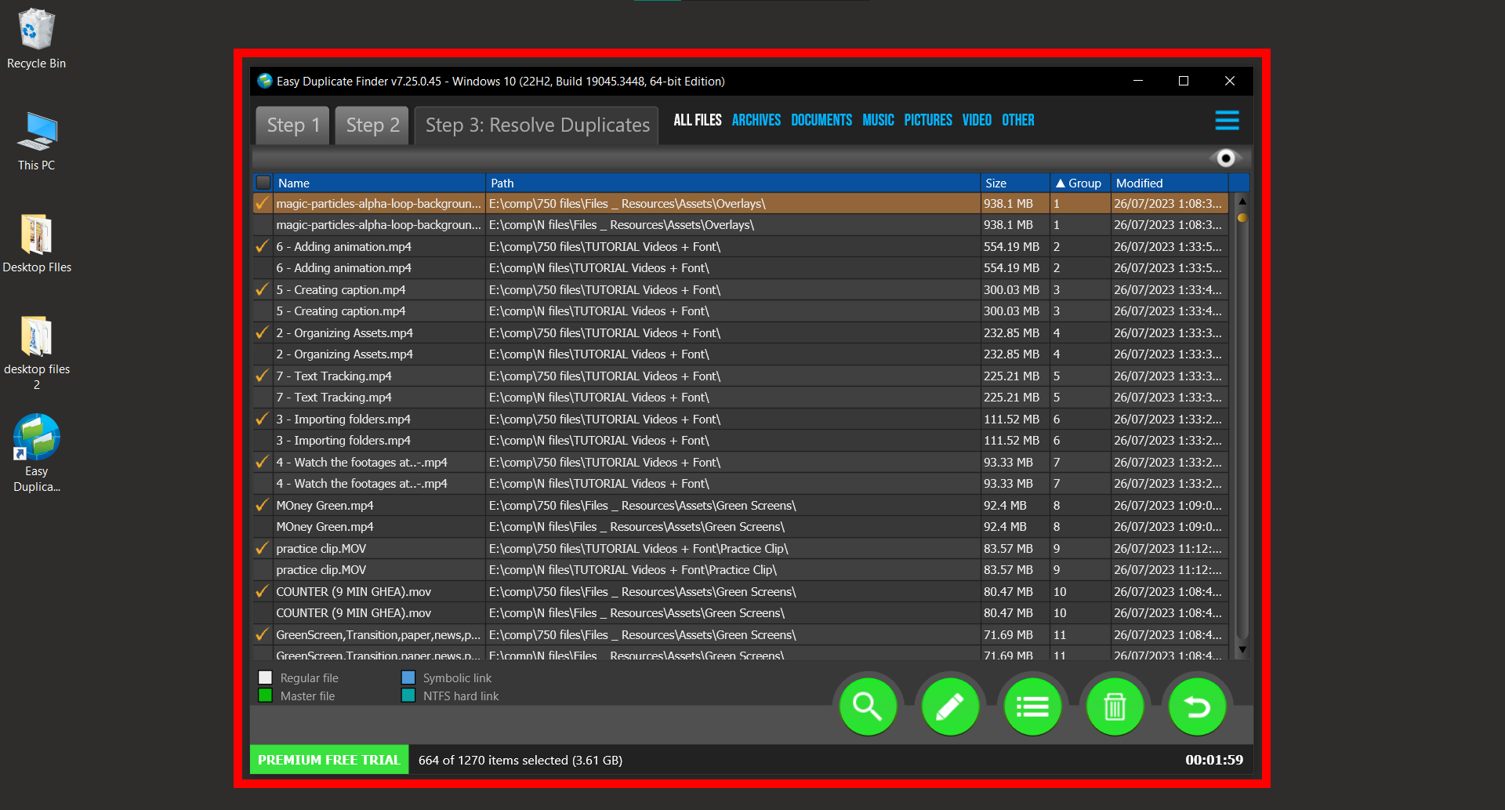
Task: Go back to Step 1
Action: click(292, 125)
